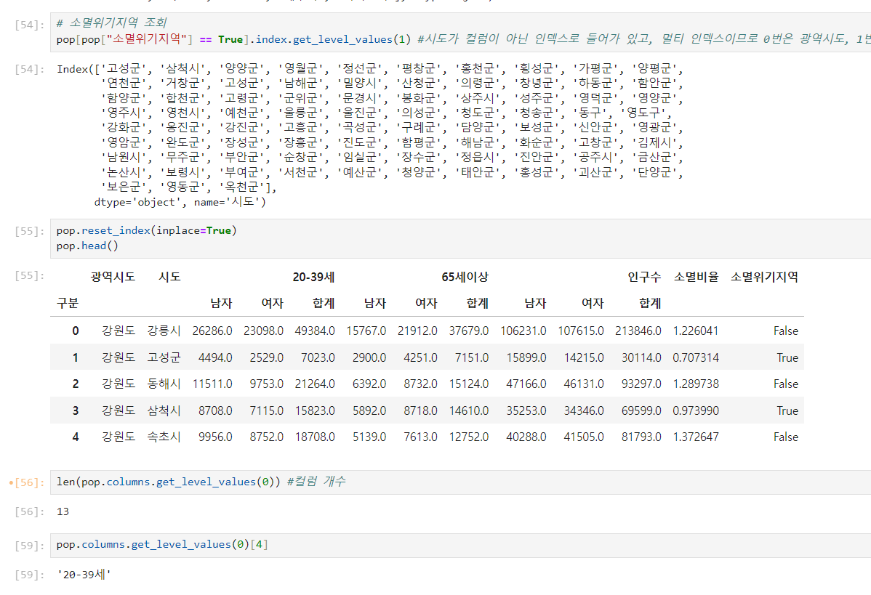This screenshot has width=871, height=595.
Task: Click the value 15767.0 in 강릉시 row
Action: coord(366,331)
